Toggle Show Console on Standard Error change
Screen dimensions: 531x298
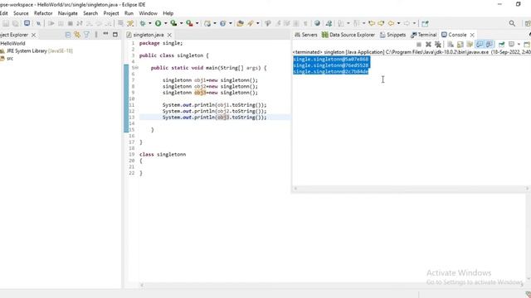[x=490, y=44]
